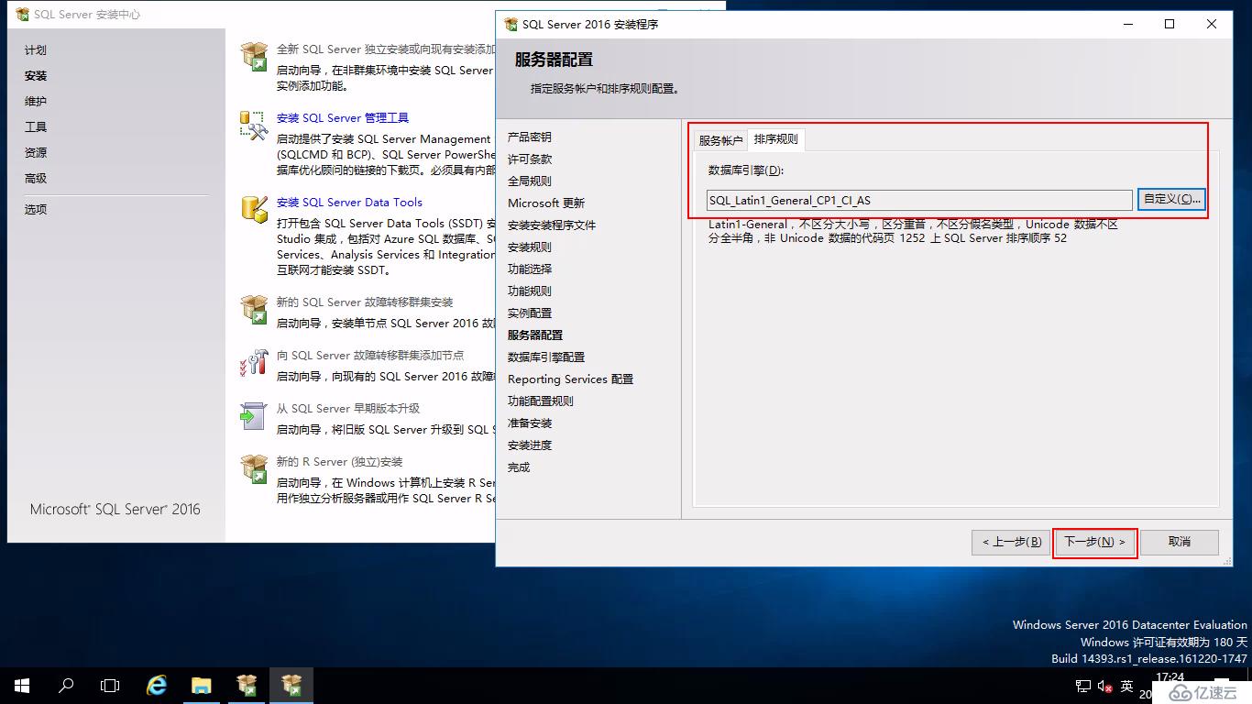The width and height of the screenshot is (1252, 704).
Task: Click 下一步(N) to continue setup
Action: [1094, 542]
